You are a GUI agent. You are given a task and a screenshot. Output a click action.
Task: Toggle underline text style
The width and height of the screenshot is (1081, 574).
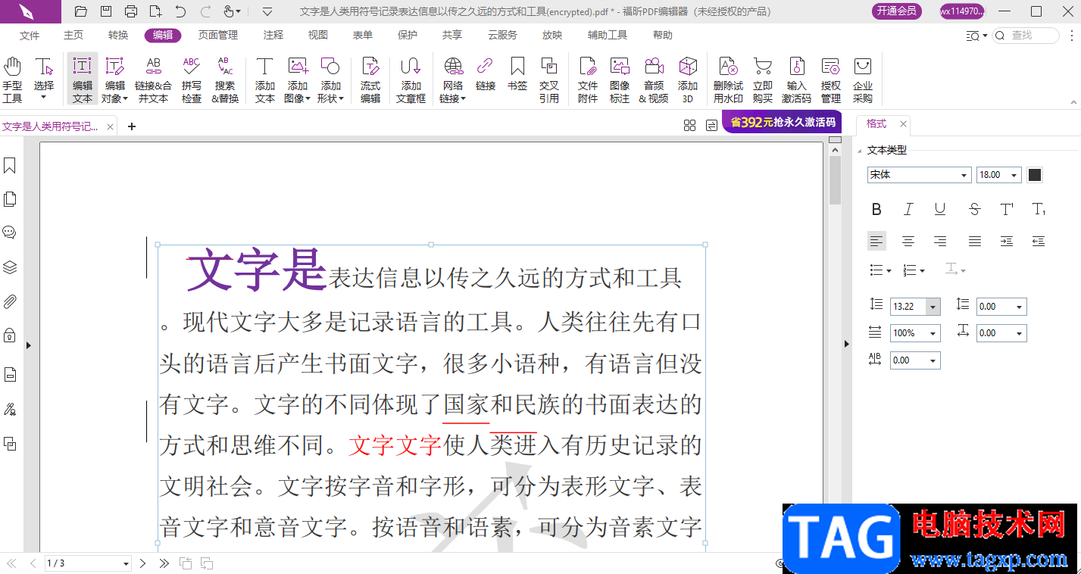[x=940, y=209]
